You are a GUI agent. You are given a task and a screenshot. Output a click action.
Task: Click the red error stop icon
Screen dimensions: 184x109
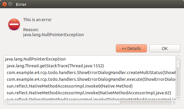(x=14, y=24)
